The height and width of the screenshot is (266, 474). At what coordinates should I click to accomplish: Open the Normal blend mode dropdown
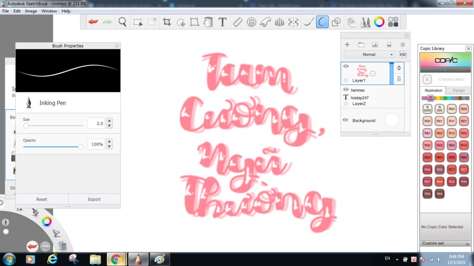click(369, 54)
